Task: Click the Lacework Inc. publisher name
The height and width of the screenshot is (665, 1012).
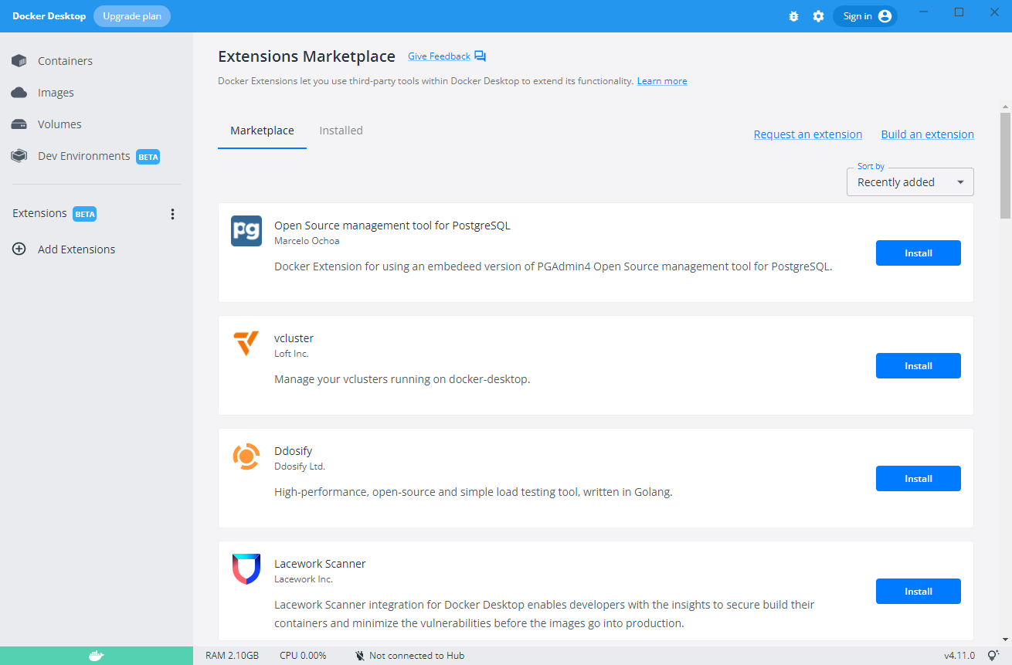Action: tap(304, 579)
